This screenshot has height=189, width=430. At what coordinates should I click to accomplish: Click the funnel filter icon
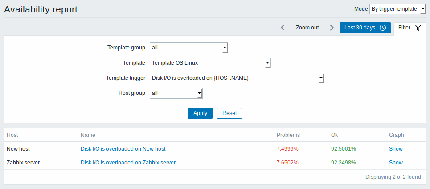[418, 28]
